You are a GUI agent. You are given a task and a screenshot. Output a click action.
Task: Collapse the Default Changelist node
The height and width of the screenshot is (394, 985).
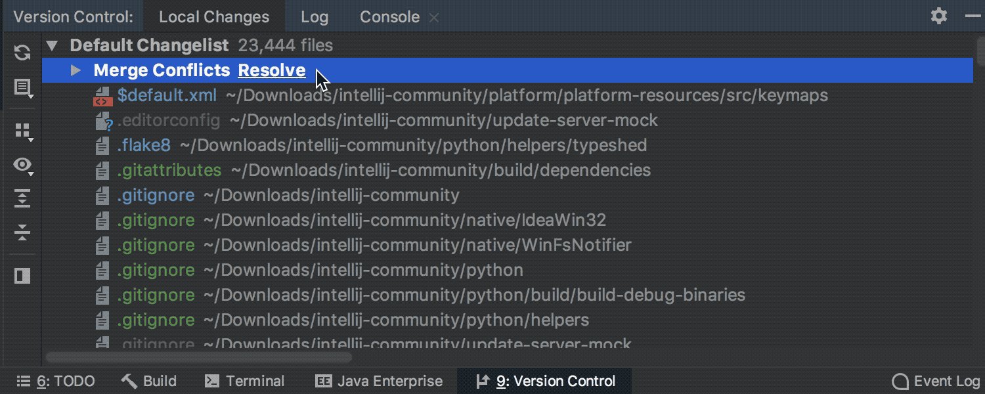(x=53, y=46)
